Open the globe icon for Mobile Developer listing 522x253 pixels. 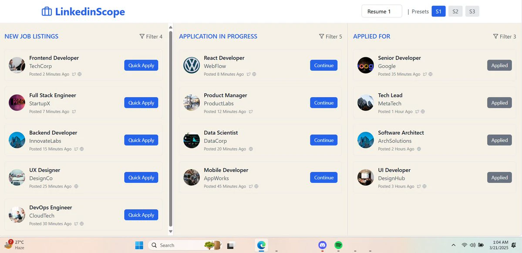point(256,186)
